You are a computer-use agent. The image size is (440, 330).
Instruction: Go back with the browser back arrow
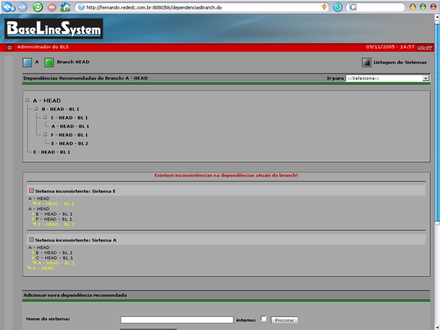point(8,7)
